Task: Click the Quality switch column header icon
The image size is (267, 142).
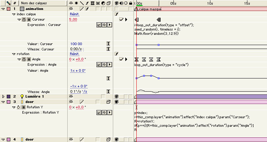Action: pyautogui.click(x=82, y=3)
